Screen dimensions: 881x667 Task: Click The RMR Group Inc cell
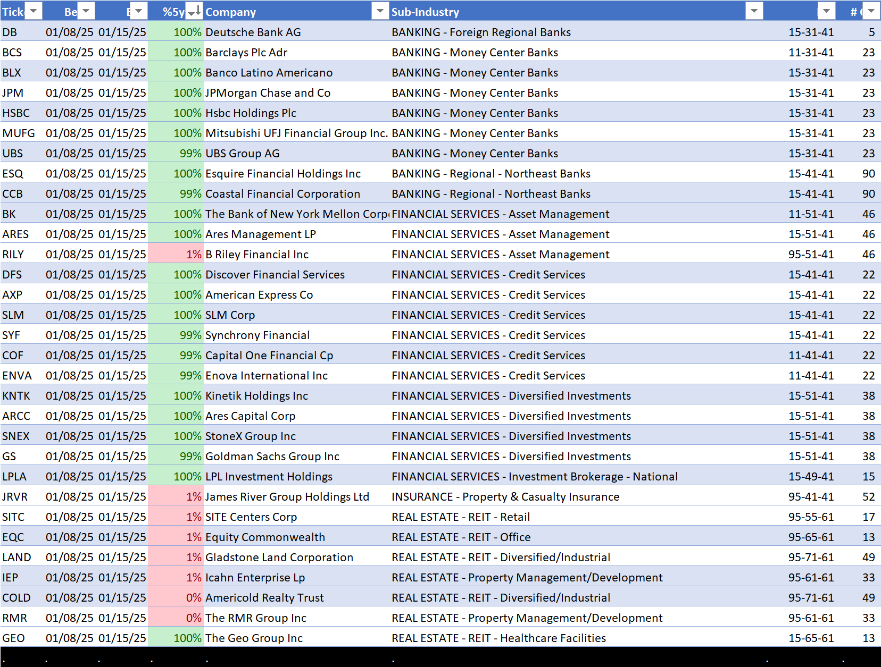297,618
